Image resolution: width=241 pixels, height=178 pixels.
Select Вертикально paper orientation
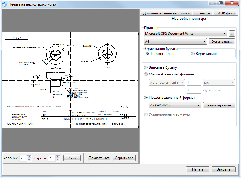[193, 54]
